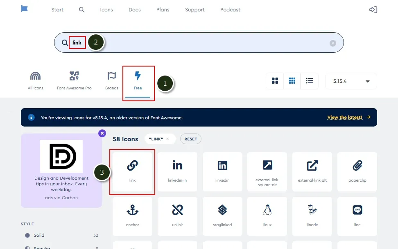This screenshot has height=249, width=398.
Task: Select the link chain icon card
Action: click(x=132, y=171)
